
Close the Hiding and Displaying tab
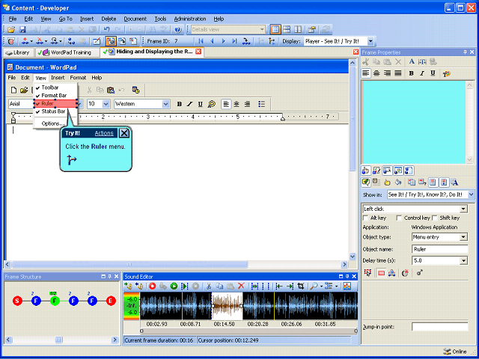click(x=198, y=52)
